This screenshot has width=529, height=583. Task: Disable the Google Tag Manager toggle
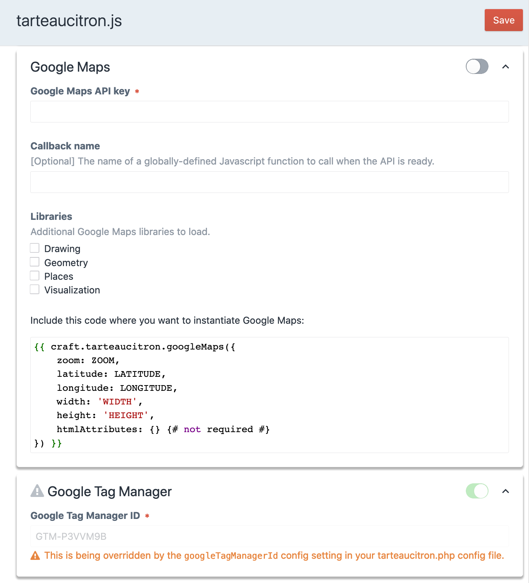coord(477,491)
